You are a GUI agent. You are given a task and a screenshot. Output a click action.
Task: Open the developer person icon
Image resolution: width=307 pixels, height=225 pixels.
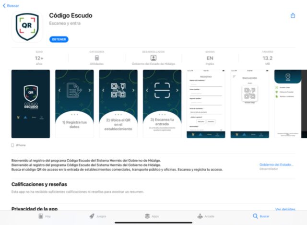click(x=153, y=58)
